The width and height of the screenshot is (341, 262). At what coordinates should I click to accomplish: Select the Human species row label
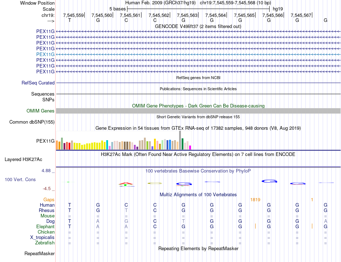click(x=47, y=205)
